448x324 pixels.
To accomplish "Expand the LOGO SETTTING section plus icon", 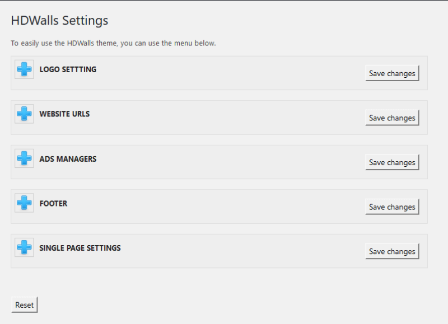I will click(24, 70).
